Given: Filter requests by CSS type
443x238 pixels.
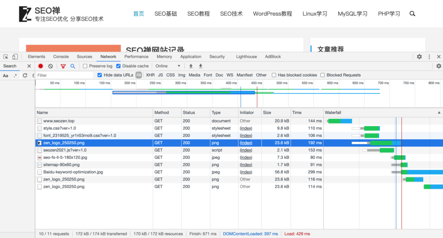Looking at the screenshot, I should tap(170, 75).
